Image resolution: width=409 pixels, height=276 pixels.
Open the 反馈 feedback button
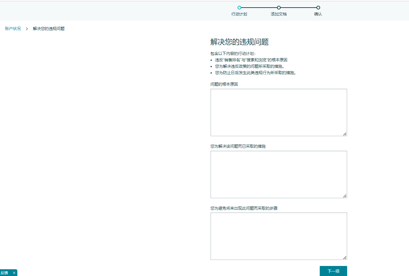[x=5, y=273]
